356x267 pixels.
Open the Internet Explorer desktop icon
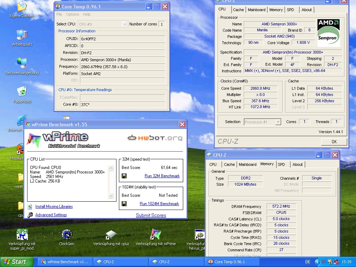pos(21,121)
